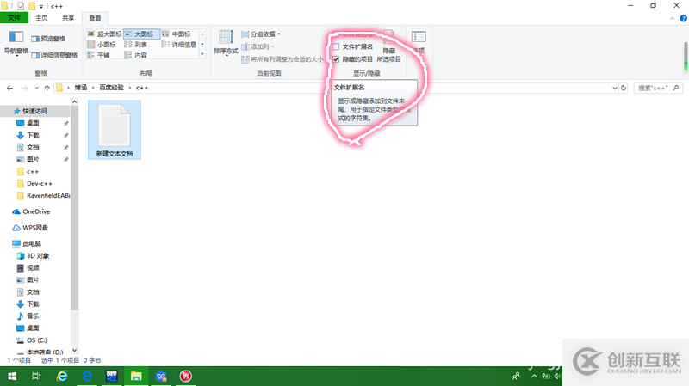689x386 pixels.
Task: Click properties icon in title bar
Action: (x=21, y=6)
